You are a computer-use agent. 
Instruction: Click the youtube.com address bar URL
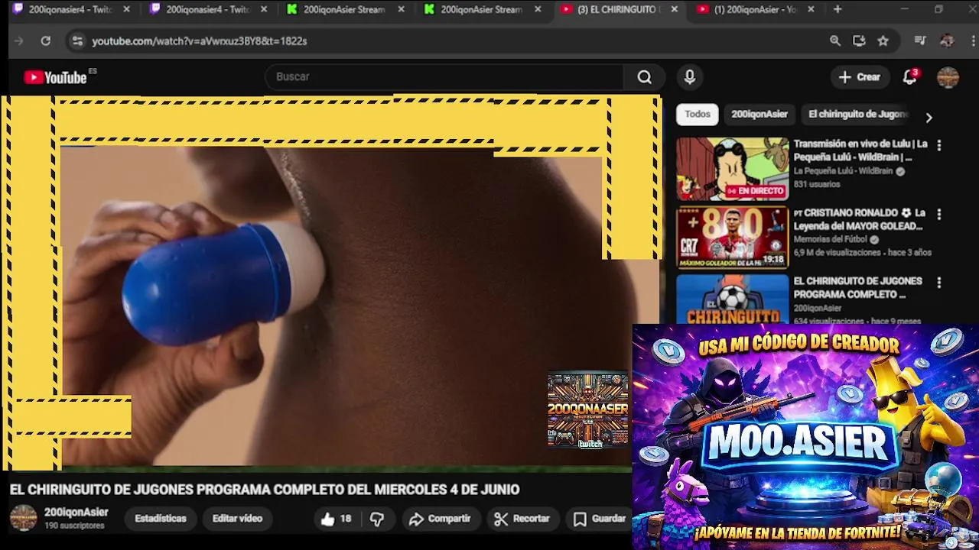[x=200, y=41]
